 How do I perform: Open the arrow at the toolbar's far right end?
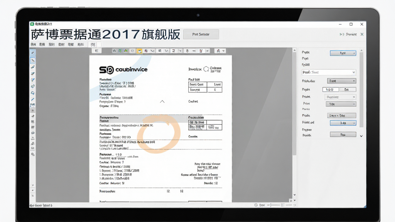223,51
